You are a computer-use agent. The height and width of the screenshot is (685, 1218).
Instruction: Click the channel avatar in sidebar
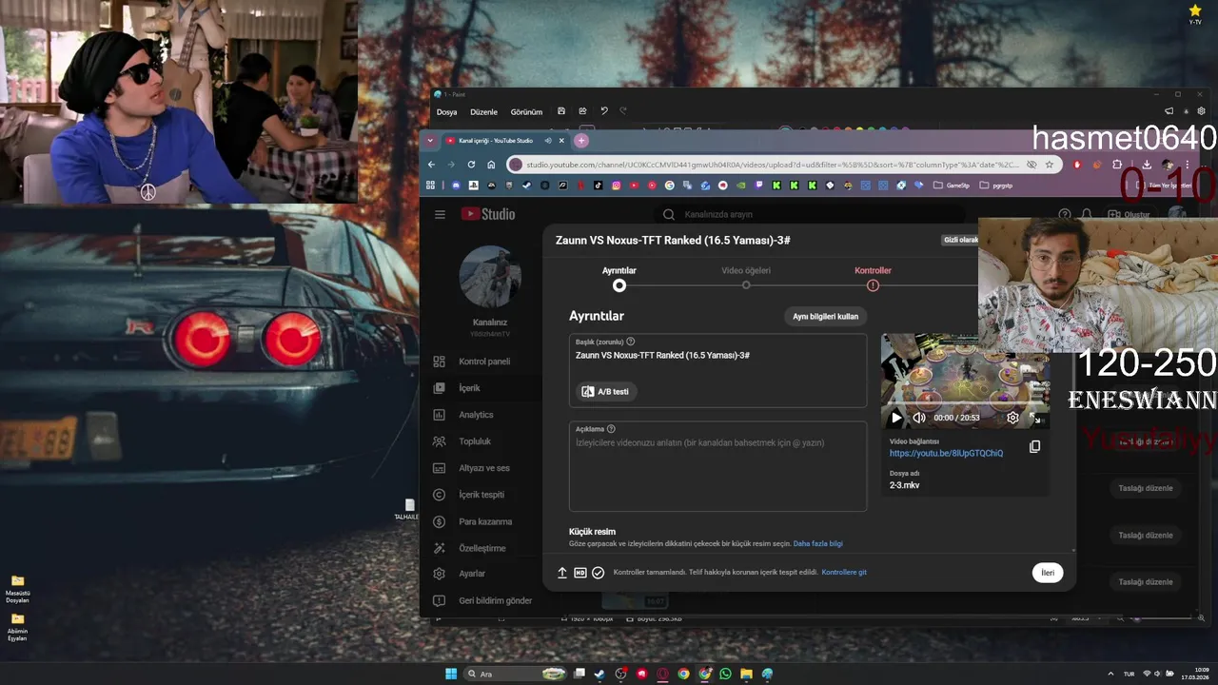point(490,276)
